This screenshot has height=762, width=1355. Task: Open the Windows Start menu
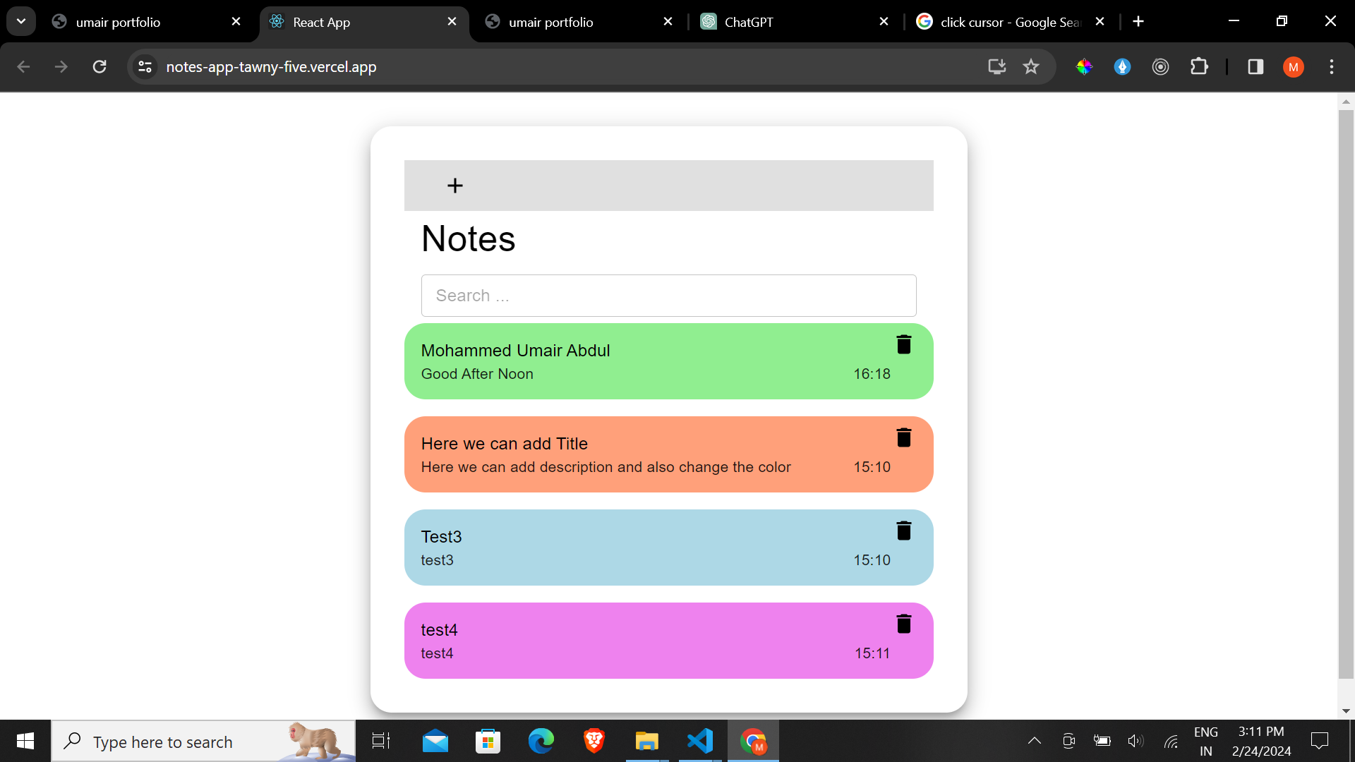pyautogui.click(x=25, y=741)
